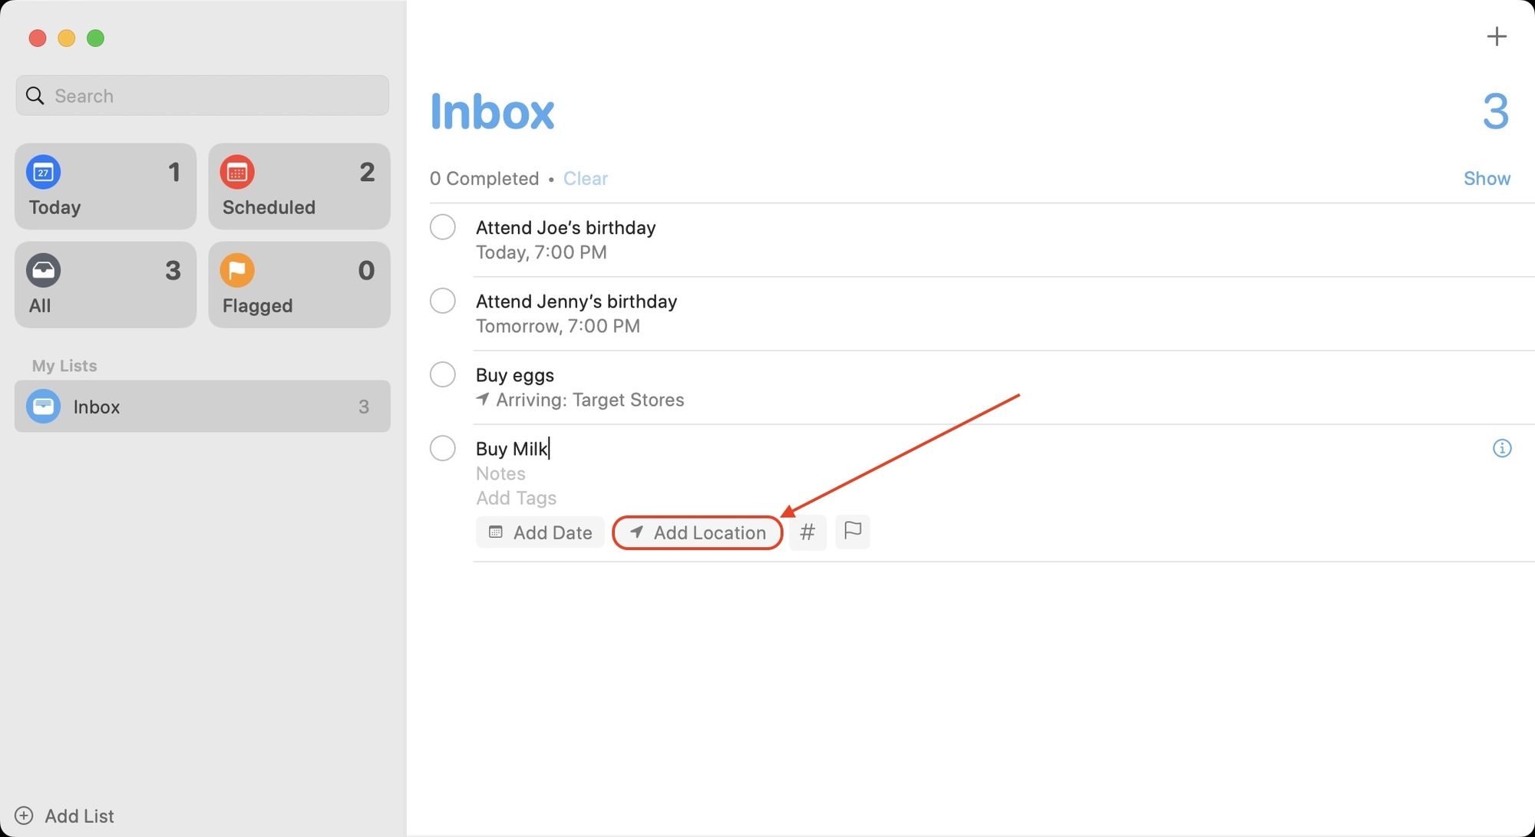Mark Attend Joe's birthday as completed

click(x=443, y=227)
